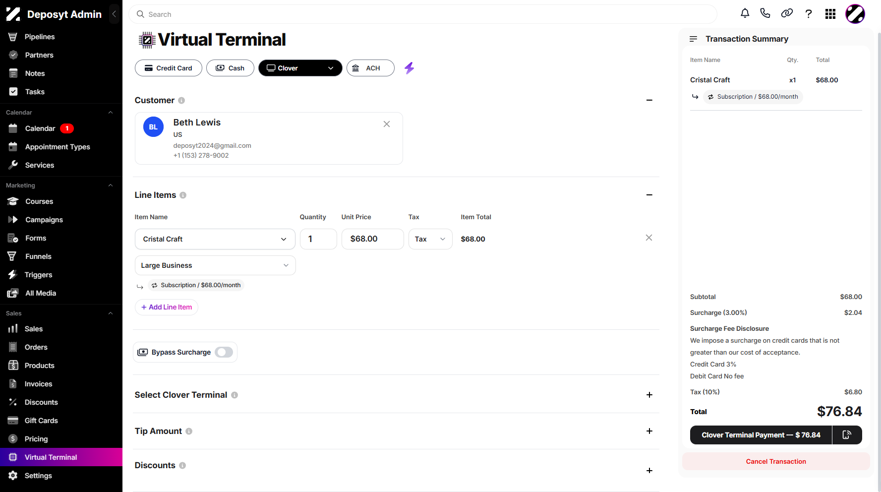This screenshot has height=492, width=881.
Task: Remove customer Beth Lewis
Action: [x=387, y=124]
